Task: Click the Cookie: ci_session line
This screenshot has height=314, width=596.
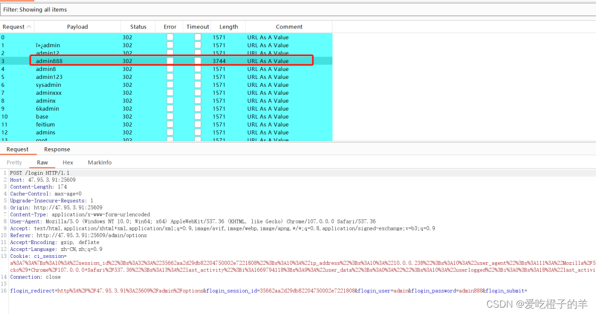Action: [x=38, y=256]
